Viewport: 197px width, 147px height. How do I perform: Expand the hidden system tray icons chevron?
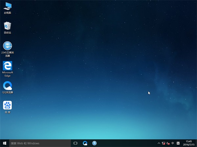pyautogui.click(x=159, y=143)
